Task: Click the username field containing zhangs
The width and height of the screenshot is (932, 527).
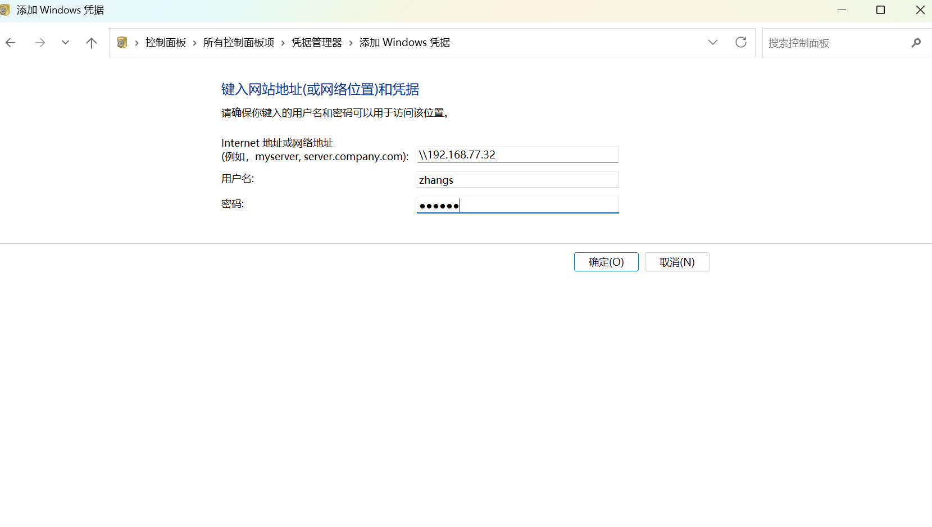Action: (517, 180)
